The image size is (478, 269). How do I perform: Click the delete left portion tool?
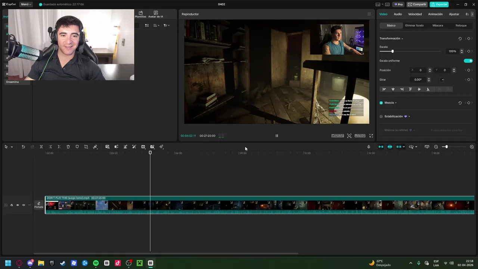(50, 147)
